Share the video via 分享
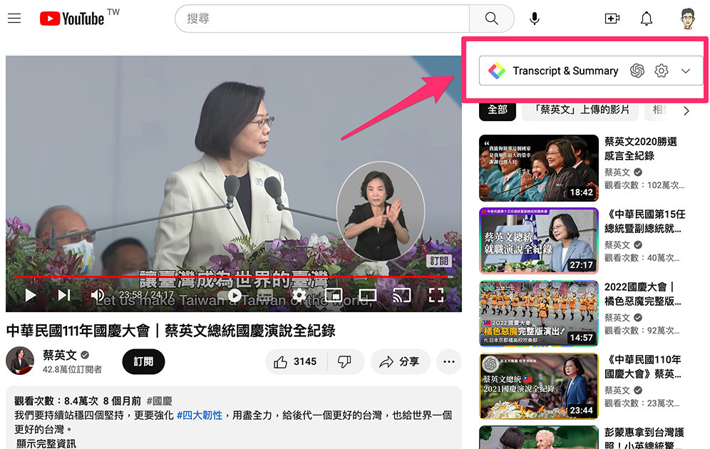 pos(400,361)
